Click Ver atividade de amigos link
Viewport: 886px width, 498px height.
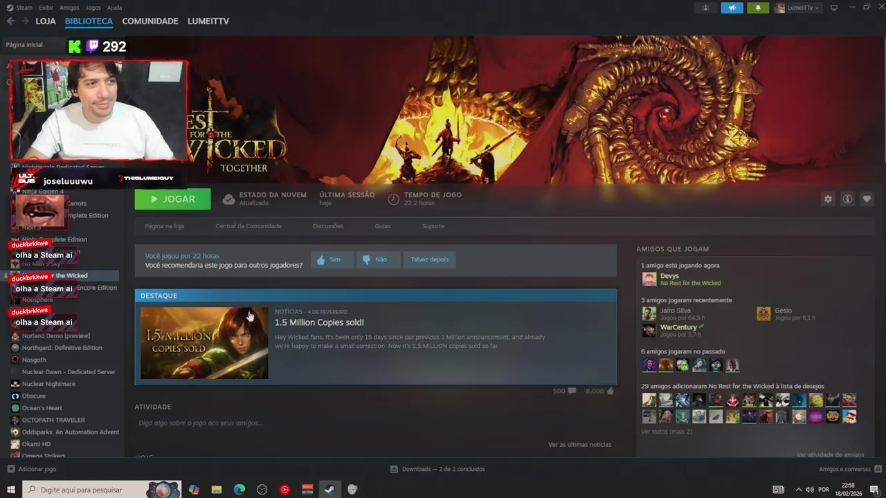point(830,454)
